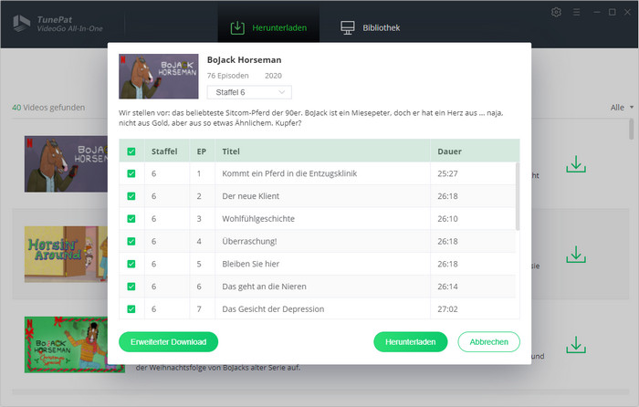
Task: Click the Abbrechen button
Action: 488,342
